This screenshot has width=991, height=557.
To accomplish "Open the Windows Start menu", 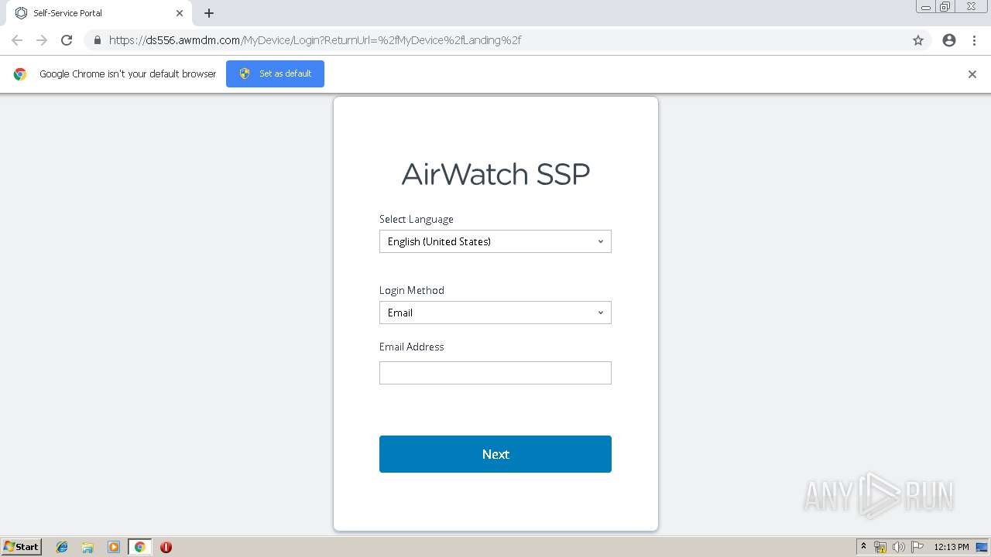I will 22,547.
